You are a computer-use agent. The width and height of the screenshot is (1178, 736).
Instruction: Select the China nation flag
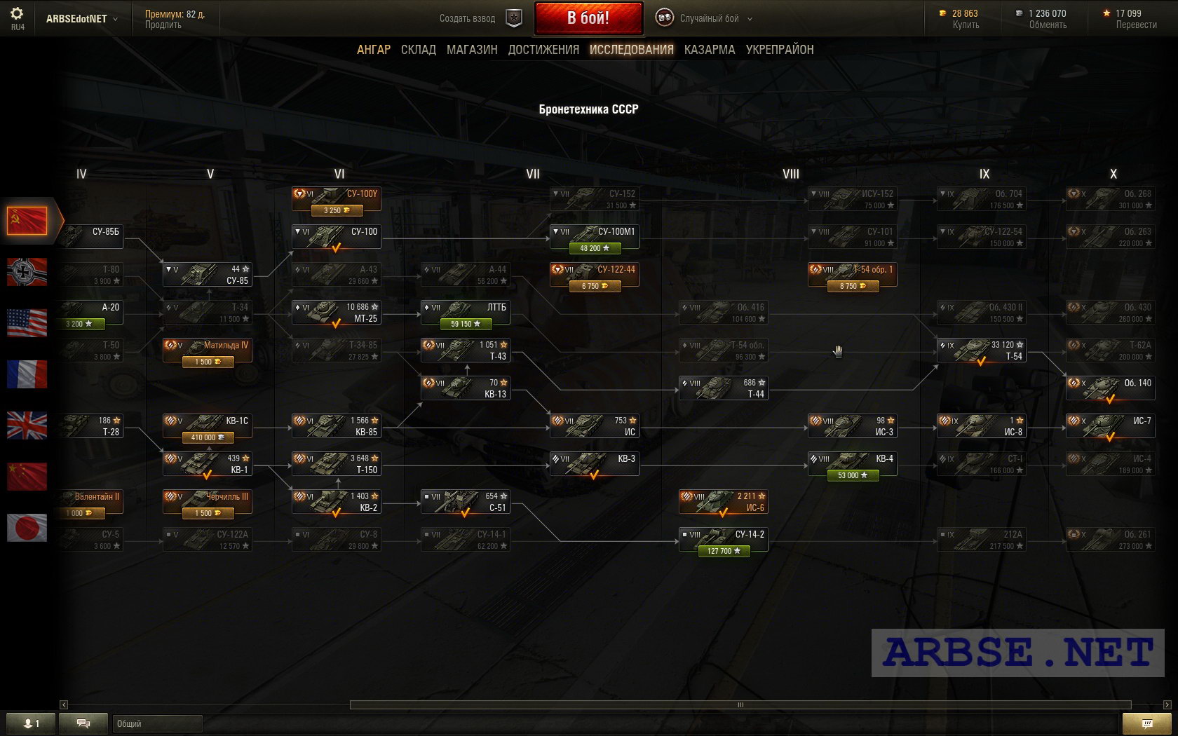[x=27, y=477]
